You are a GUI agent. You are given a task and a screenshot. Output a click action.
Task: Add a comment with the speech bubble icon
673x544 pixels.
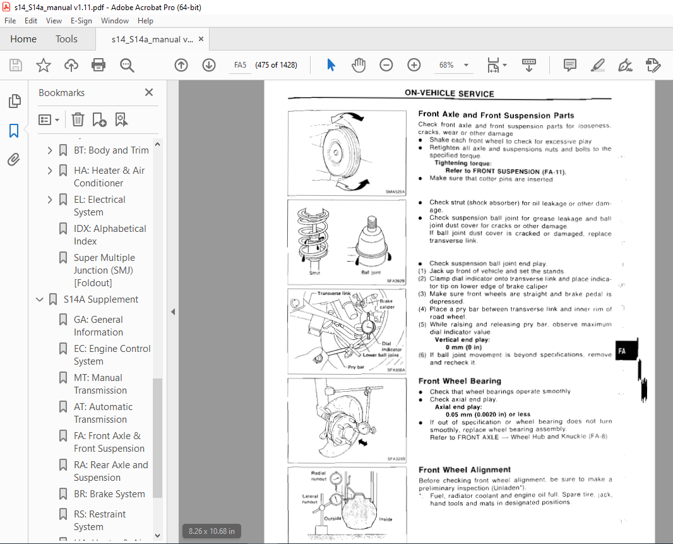(x=569, y=65)
